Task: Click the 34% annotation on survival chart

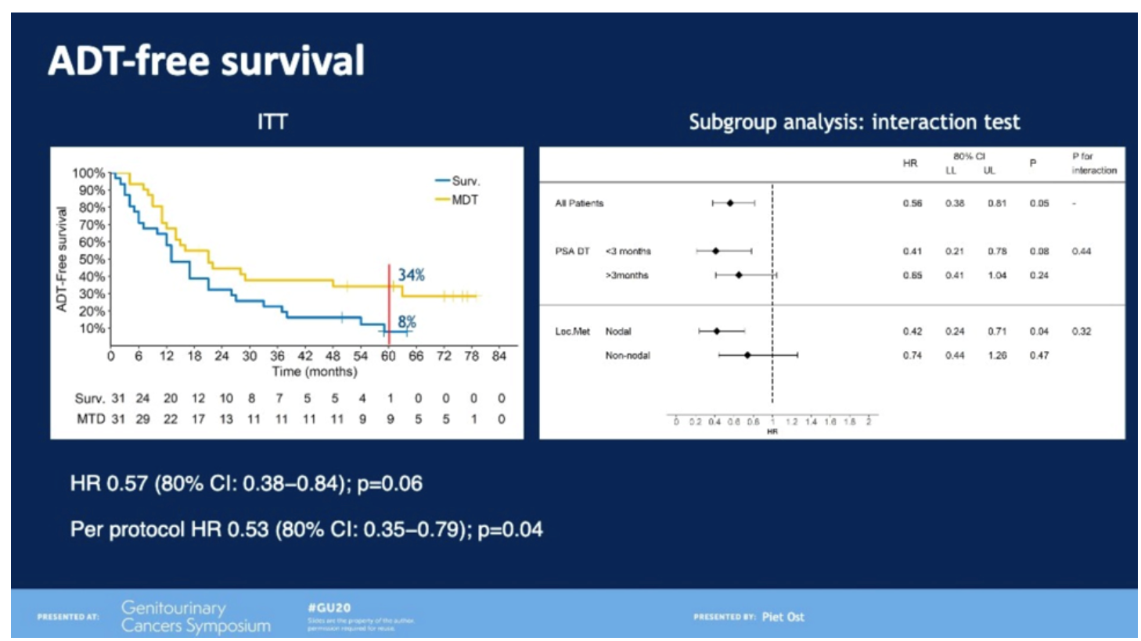Action: pos(411,275)
